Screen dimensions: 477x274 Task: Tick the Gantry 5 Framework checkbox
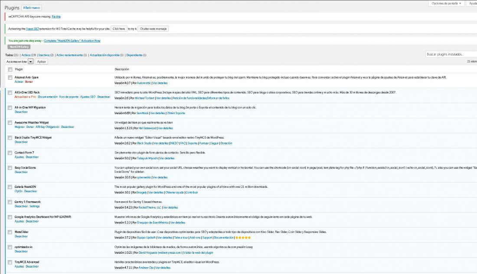pyautogui.click(x=10, y=202)
